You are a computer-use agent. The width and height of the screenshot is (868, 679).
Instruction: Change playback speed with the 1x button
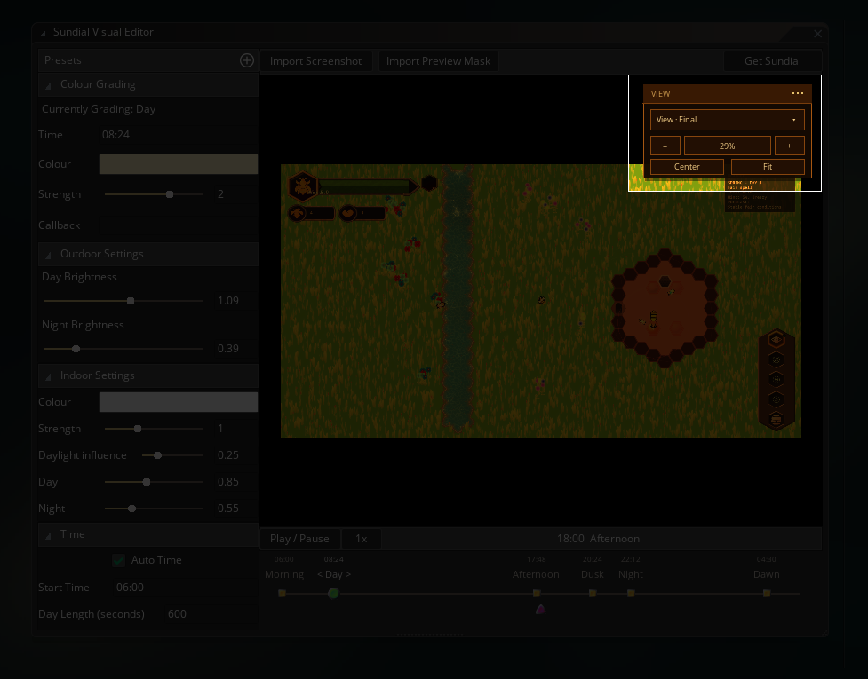pyautogui.click(x=362, y=539)
